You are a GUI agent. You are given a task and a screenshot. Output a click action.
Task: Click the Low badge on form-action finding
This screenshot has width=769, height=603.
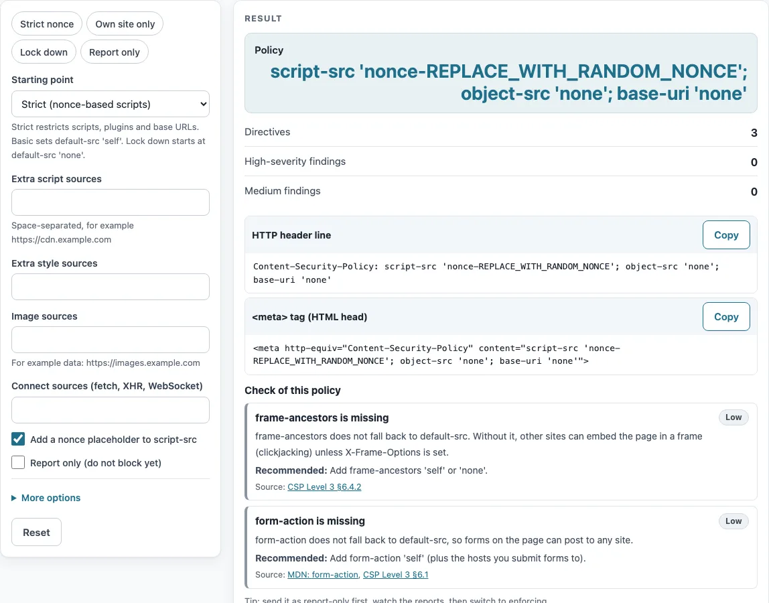[x=733, y=521]
